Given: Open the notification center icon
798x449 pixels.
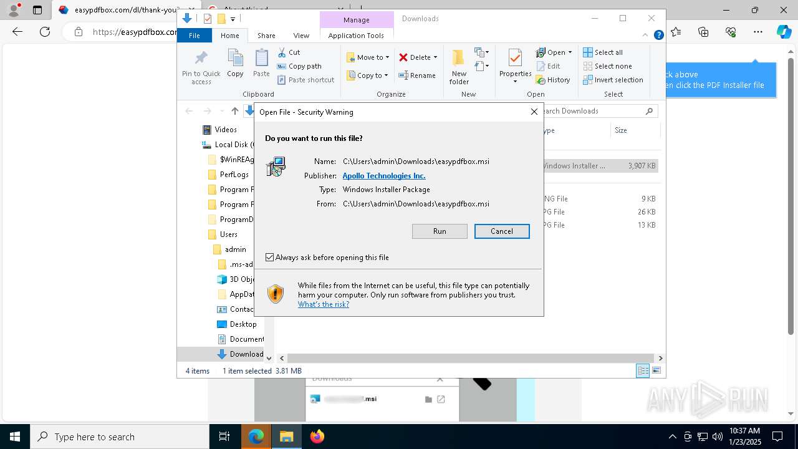Looking at the screenshot, I should tap(777, 437).
